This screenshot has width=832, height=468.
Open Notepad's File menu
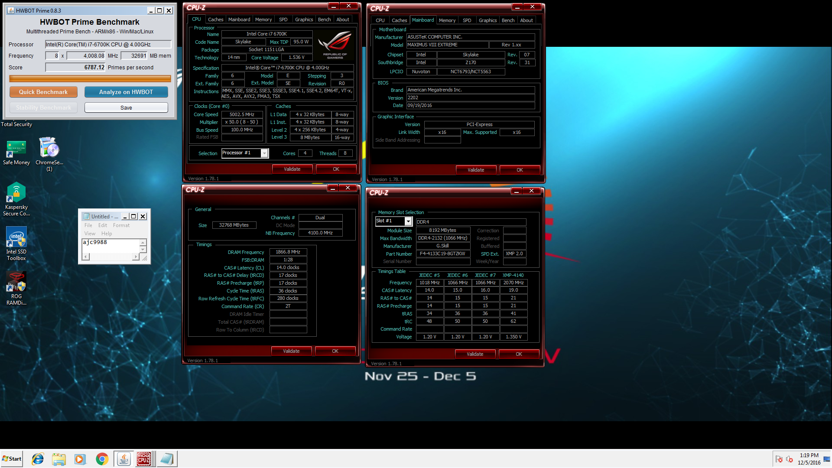point(88,225)
